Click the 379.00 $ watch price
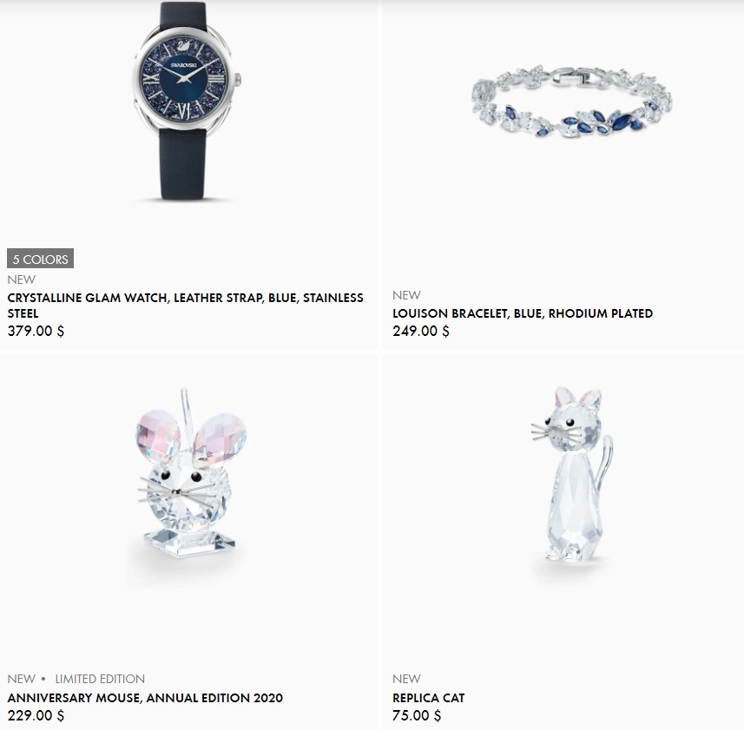Image resolution: width=744 pixels, height=730 pixels. pos(36,331)
